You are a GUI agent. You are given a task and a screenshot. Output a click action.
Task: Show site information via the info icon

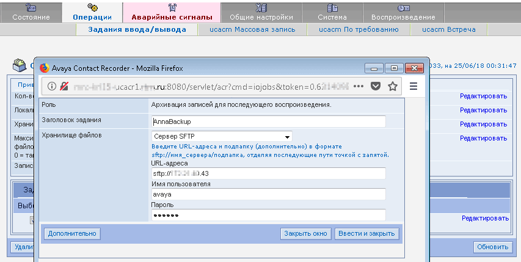51,86
